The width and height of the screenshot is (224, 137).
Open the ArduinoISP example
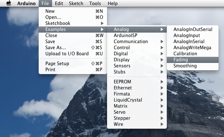tap(137, 35)
